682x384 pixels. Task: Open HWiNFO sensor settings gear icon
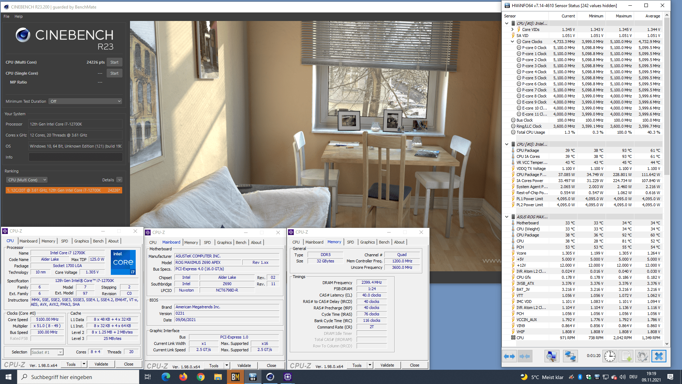tap(642, 356)
